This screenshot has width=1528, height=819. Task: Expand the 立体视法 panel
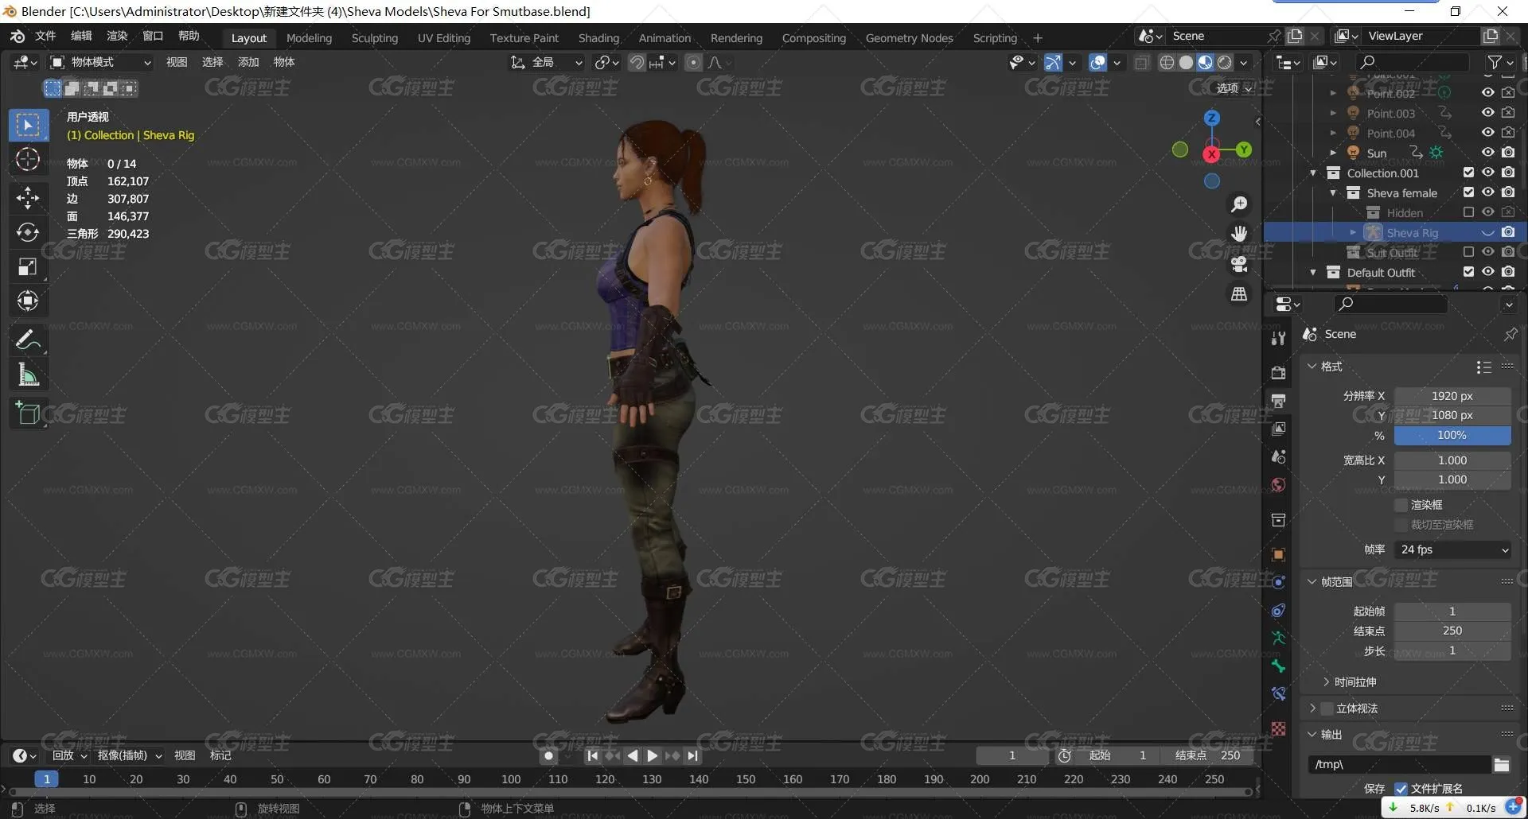point(1312,708)
